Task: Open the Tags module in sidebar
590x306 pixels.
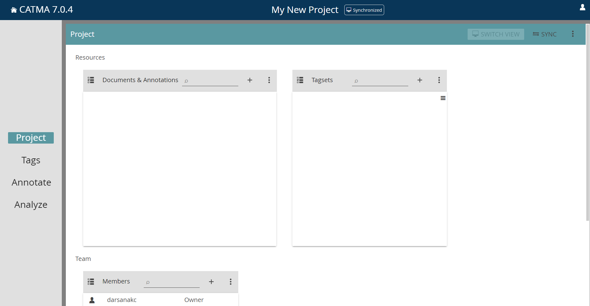Action: pos(31,160)
